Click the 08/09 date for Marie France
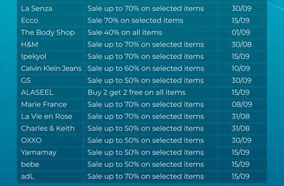Screen dimensions: 284x186 242,104
